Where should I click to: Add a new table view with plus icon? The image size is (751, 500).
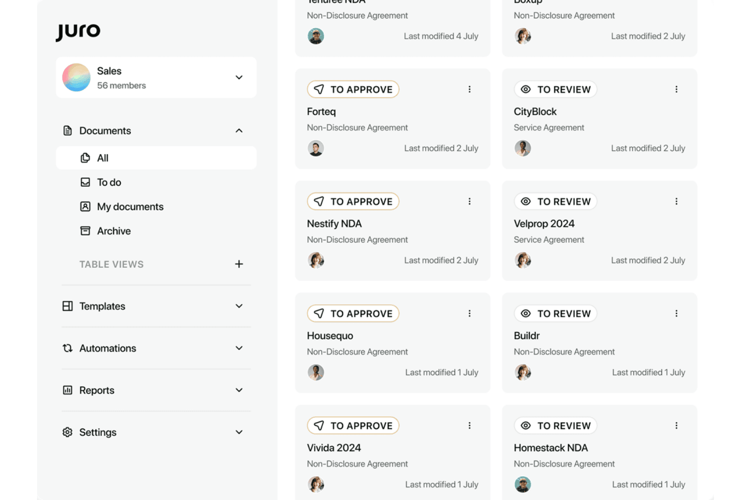239,264
